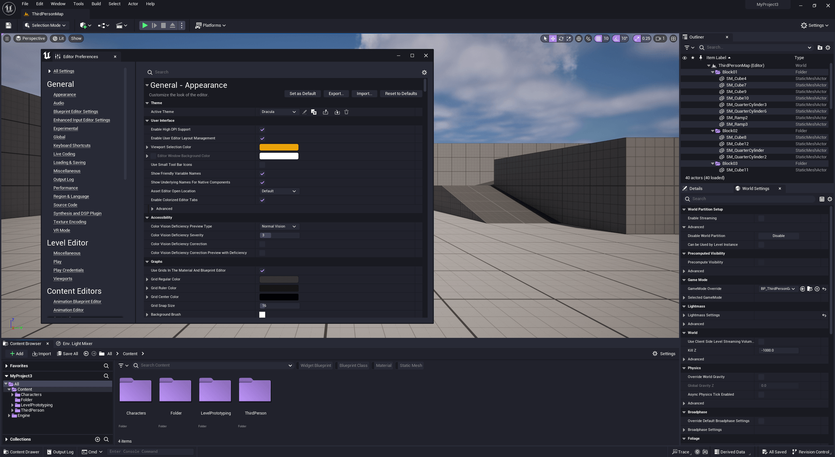The width and height of the screenshot is (835, 457).
Task: Delete the active Dracula theme
Action: pyautogui.click(x=346, y=112)
